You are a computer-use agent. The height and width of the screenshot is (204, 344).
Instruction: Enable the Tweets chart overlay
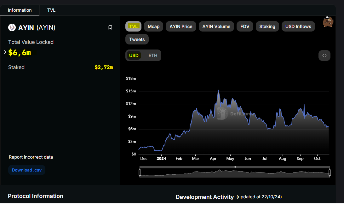tap(137, 39)
